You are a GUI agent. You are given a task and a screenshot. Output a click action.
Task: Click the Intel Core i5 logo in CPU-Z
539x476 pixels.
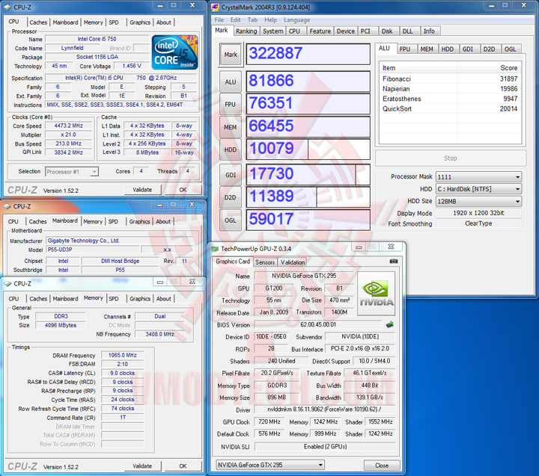[175, 52]
